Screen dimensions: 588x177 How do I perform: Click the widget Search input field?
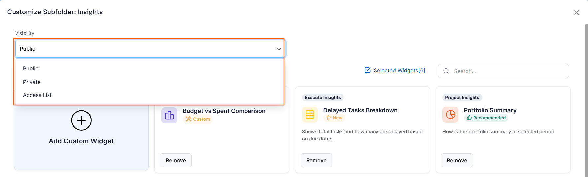point(508,71)
